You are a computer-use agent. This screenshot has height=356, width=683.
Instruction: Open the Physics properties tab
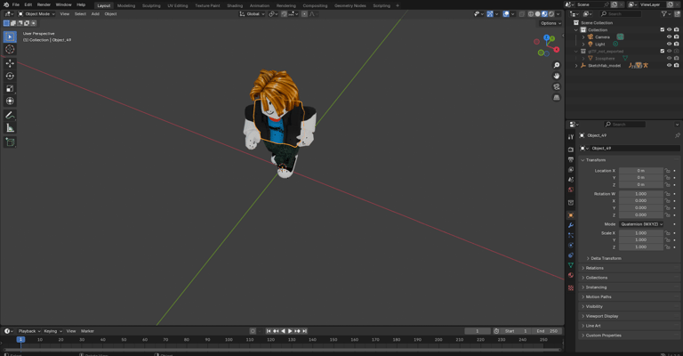(571, 246)
